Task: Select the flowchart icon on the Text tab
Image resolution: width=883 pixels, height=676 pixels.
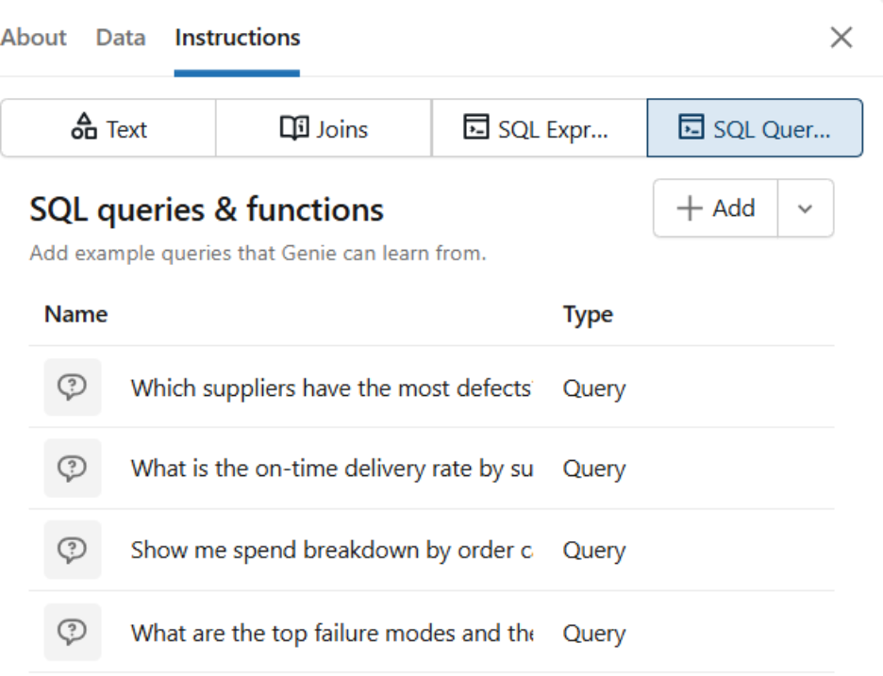Action: [x=86, y=127]
